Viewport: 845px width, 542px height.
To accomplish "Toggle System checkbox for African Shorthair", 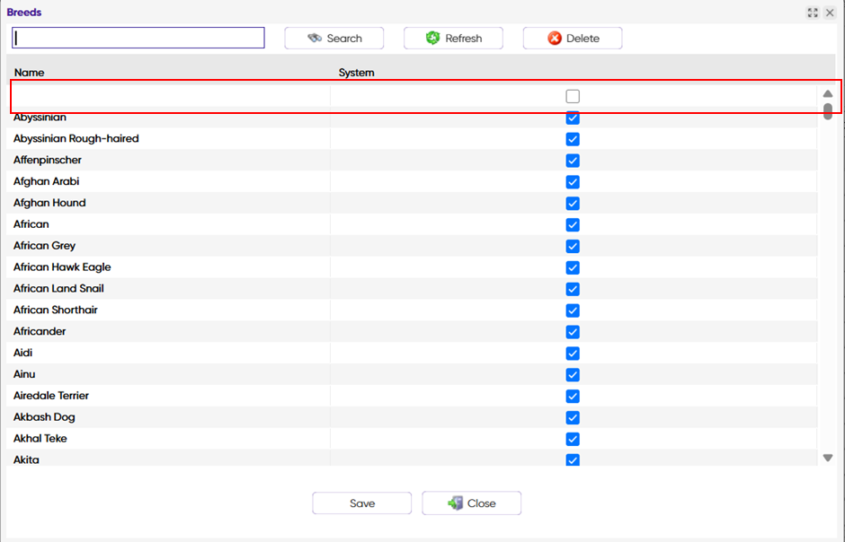I will [x=573, y=310].
